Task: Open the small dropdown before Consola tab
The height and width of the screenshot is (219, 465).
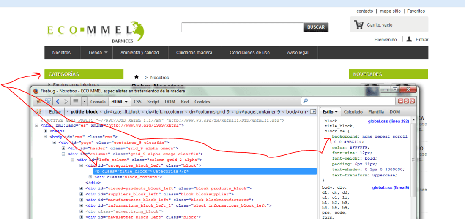Action: coord(85,102)
